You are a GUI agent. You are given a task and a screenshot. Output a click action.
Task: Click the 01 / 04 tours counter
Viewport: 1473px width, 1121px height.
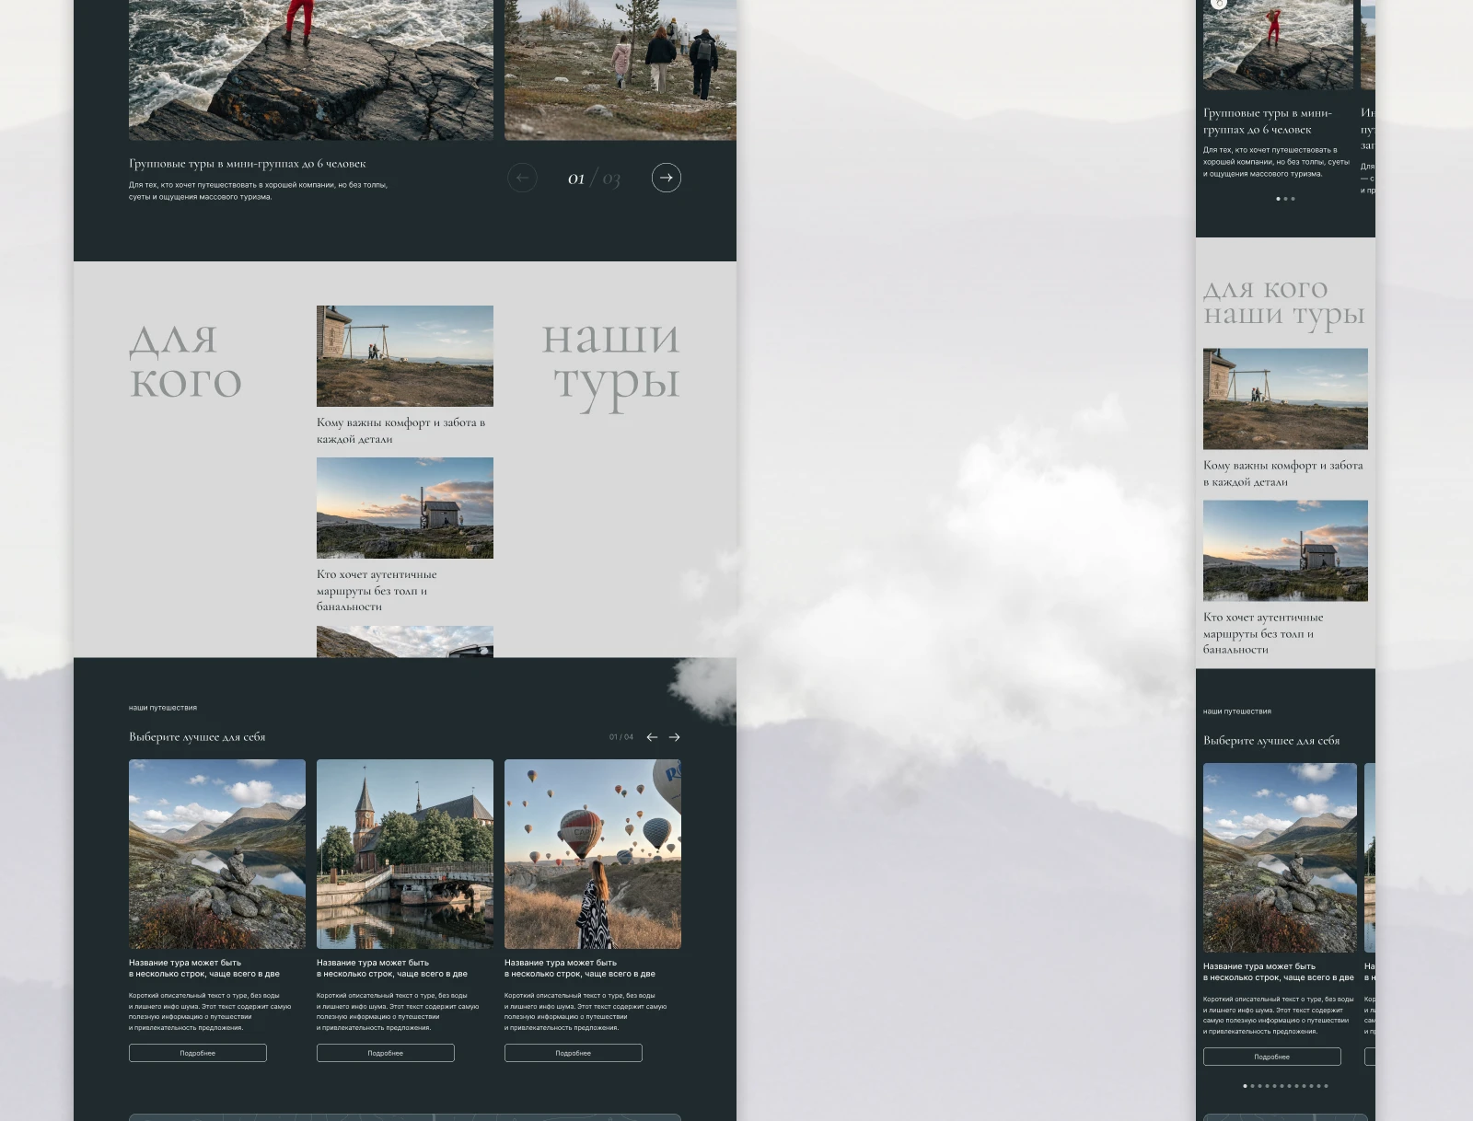tap(621, 737)
